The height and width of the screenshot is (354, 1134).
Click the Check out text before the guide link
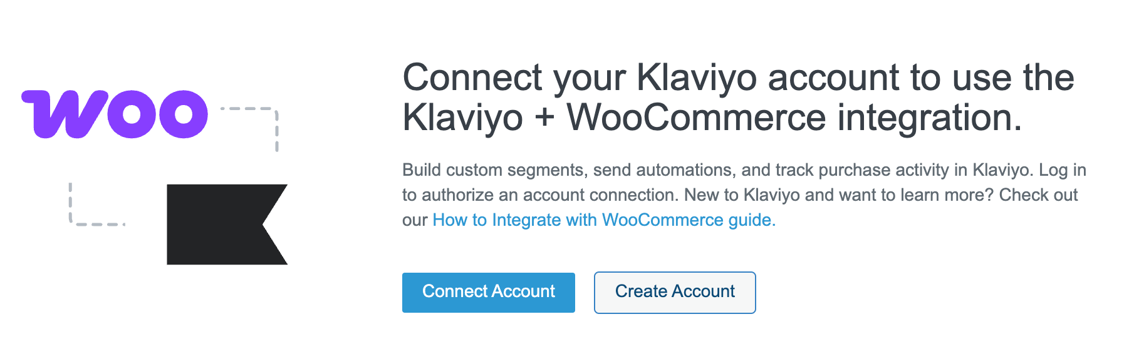[x=1038, y=195]
